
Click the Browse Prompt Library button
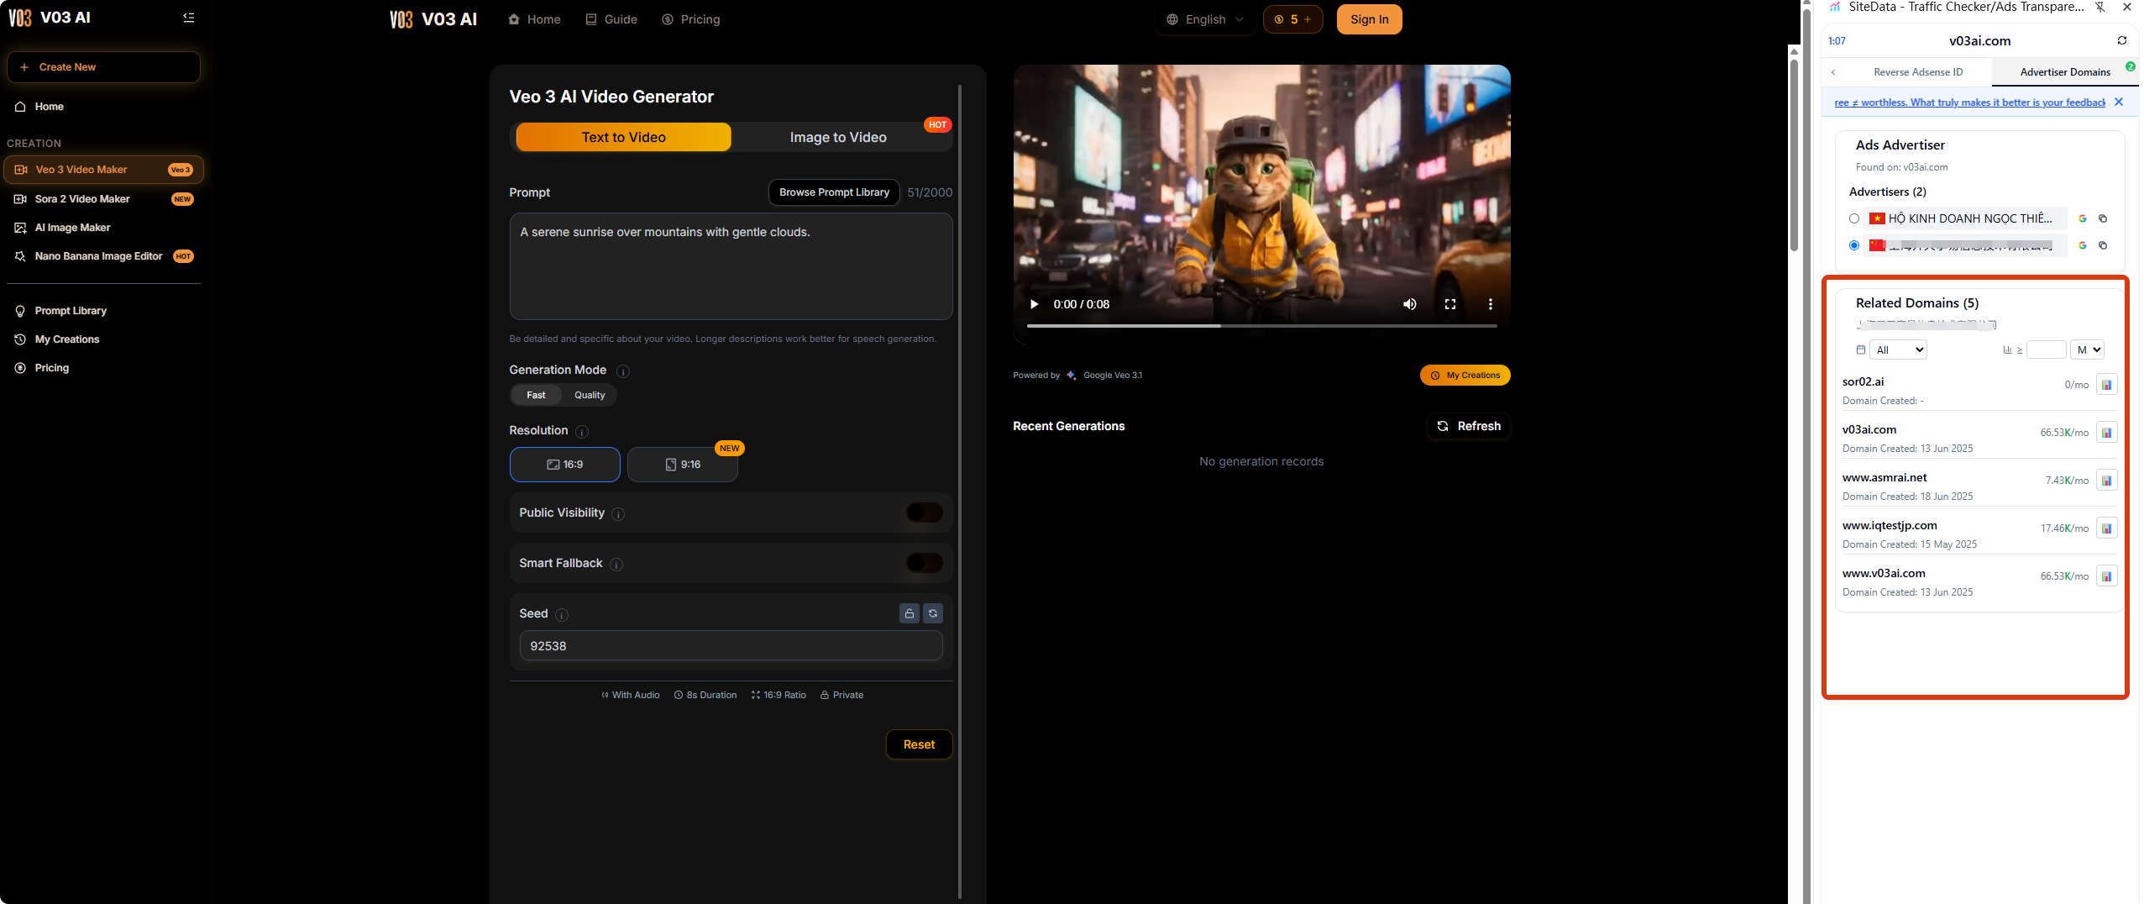pos(833,192)
